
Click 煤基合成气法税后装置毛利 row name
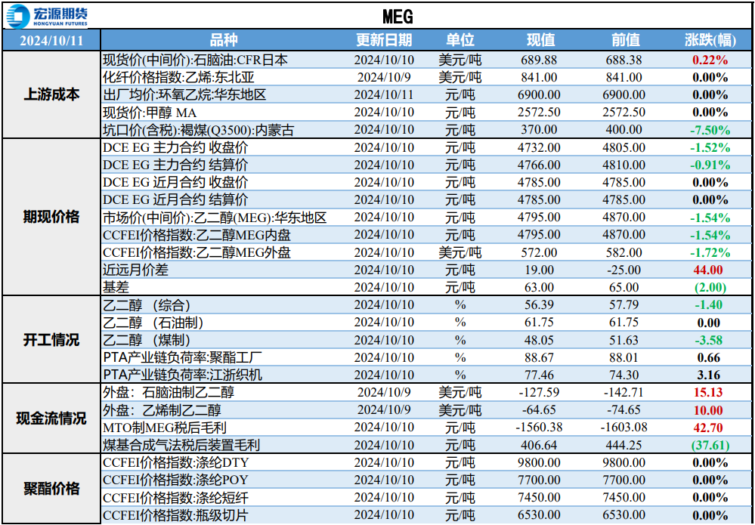click(181, 445)
